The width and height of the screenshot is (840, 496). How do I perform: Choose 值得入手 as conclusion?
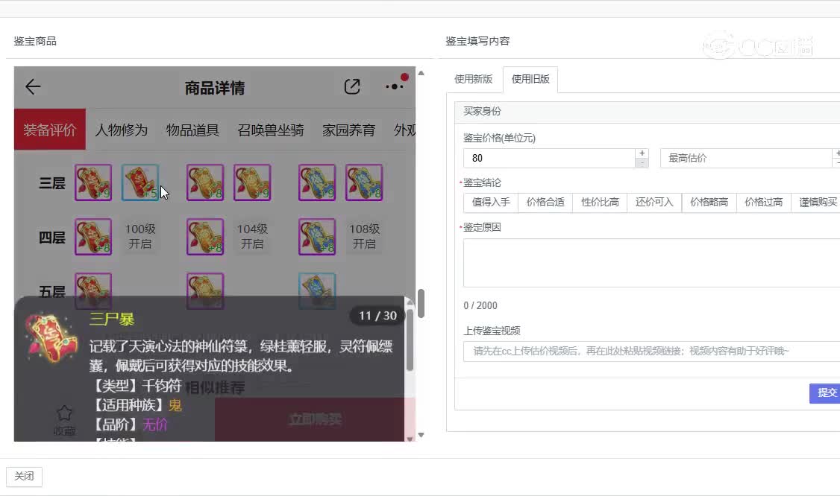(491, 203)
